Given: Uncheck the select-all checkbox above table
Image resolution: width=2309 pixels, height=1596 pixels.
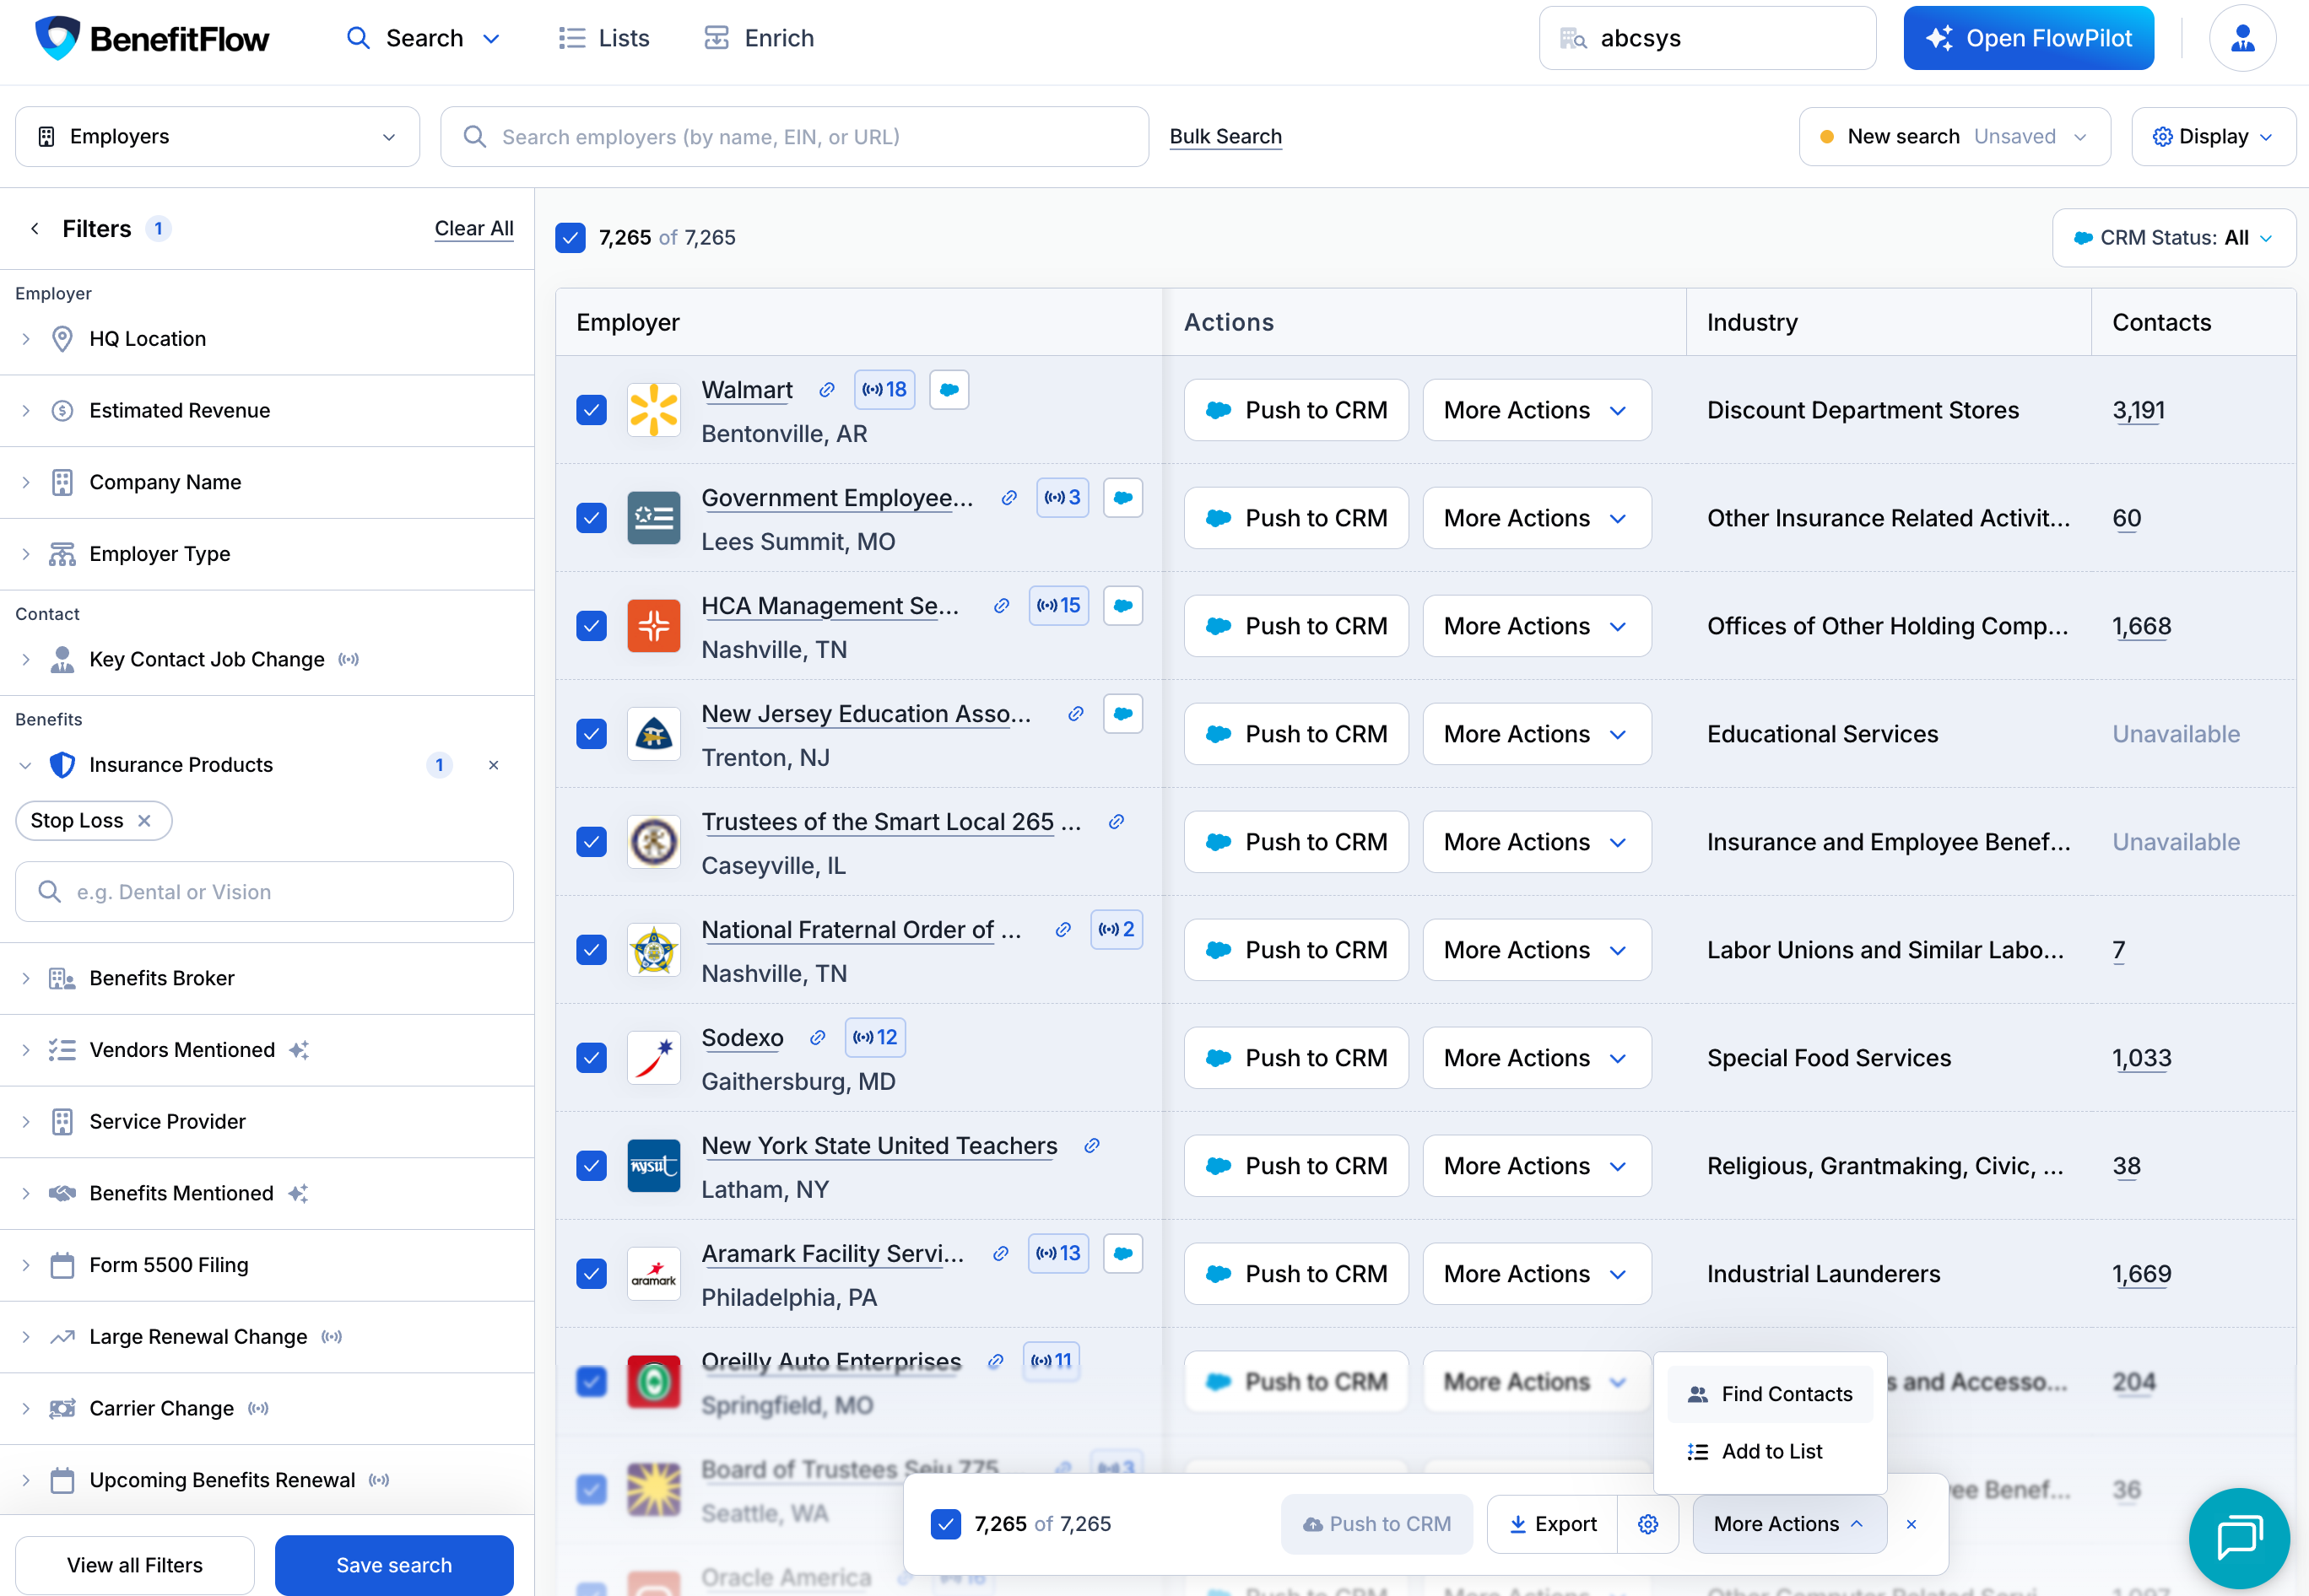Looking at the screenshot, I should pos(570,237).
